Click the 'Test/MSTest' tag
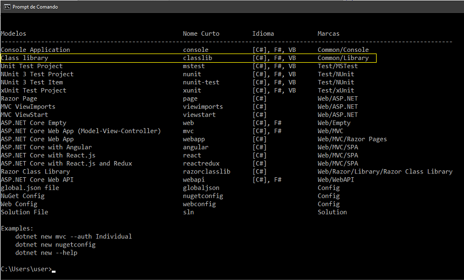The width and height of the screenshot is (464, 280). (338, 66)
